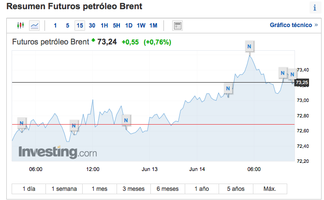324x200 pixels.
Task: Click the news marker before Jun 13
Action: tap(125, 120)
